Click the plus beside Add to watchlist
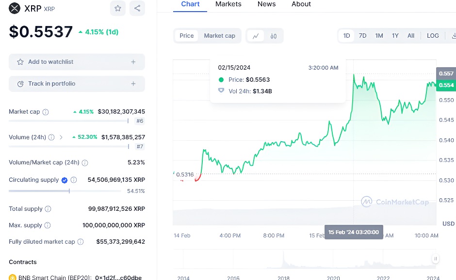The height and width of the screenshot is (280, 456). coord(133,62)
